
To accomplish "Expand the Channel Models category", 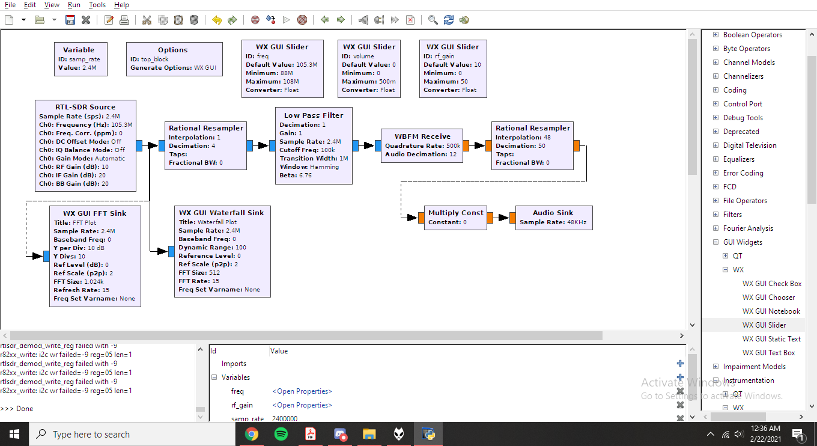I will coord(715,62).
